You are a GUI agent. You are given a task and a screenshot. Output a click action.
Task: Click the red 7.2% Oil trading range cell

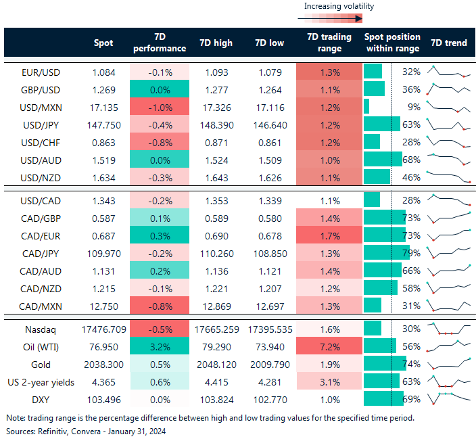(327, 346)
